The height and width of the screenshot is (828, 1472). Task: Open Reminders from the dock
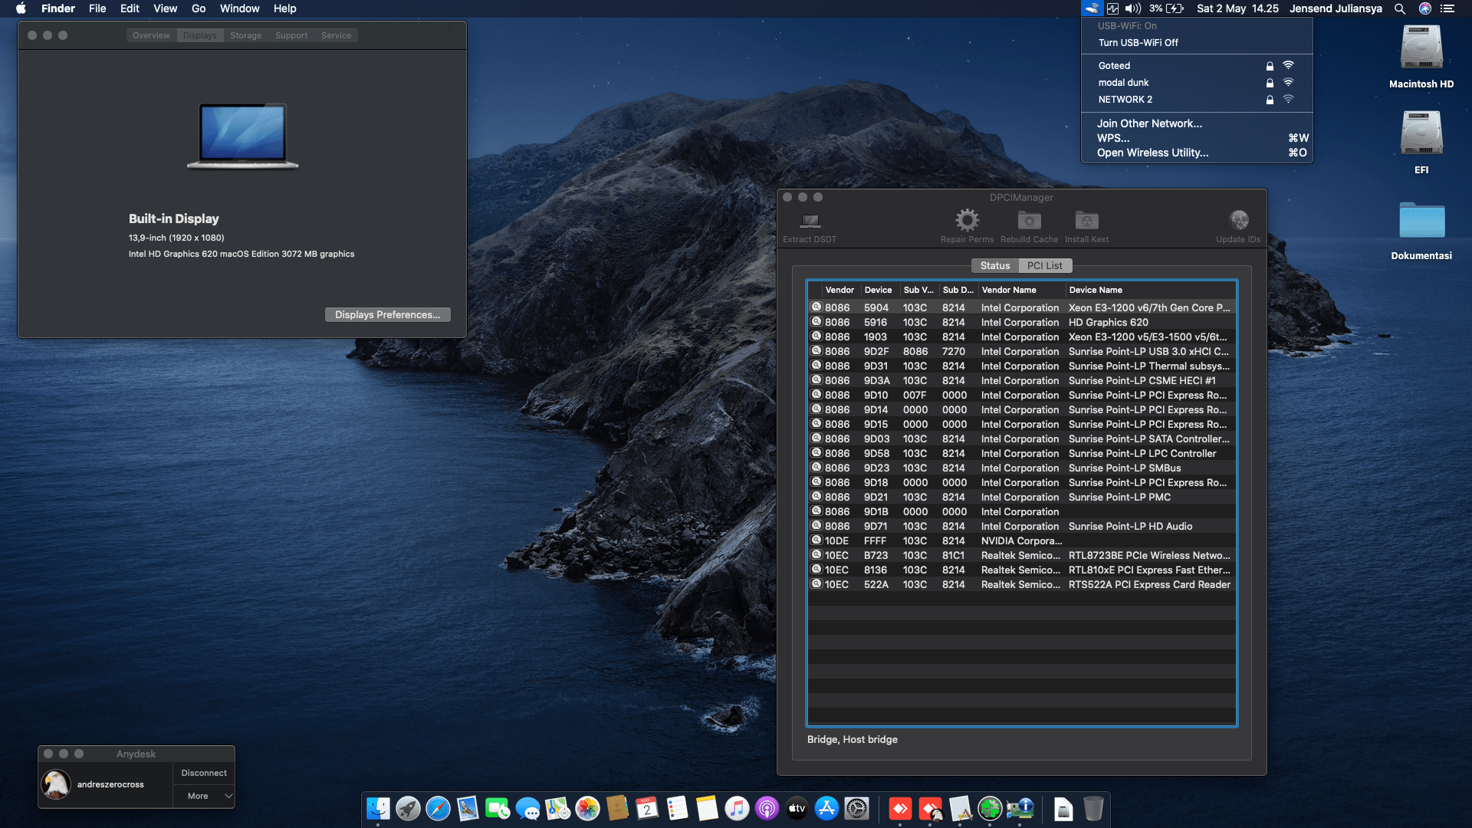677,808
